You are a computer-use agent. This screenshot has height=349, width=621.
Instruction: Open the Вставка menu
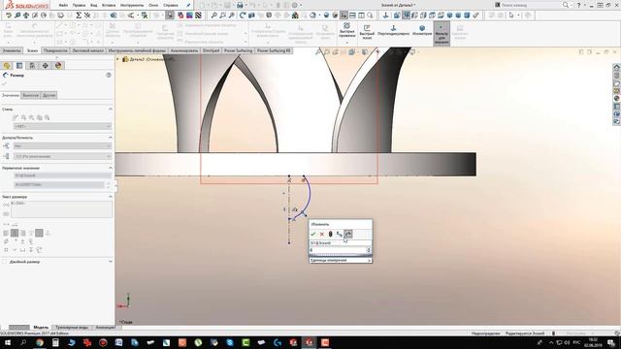(x=109, y=5)
